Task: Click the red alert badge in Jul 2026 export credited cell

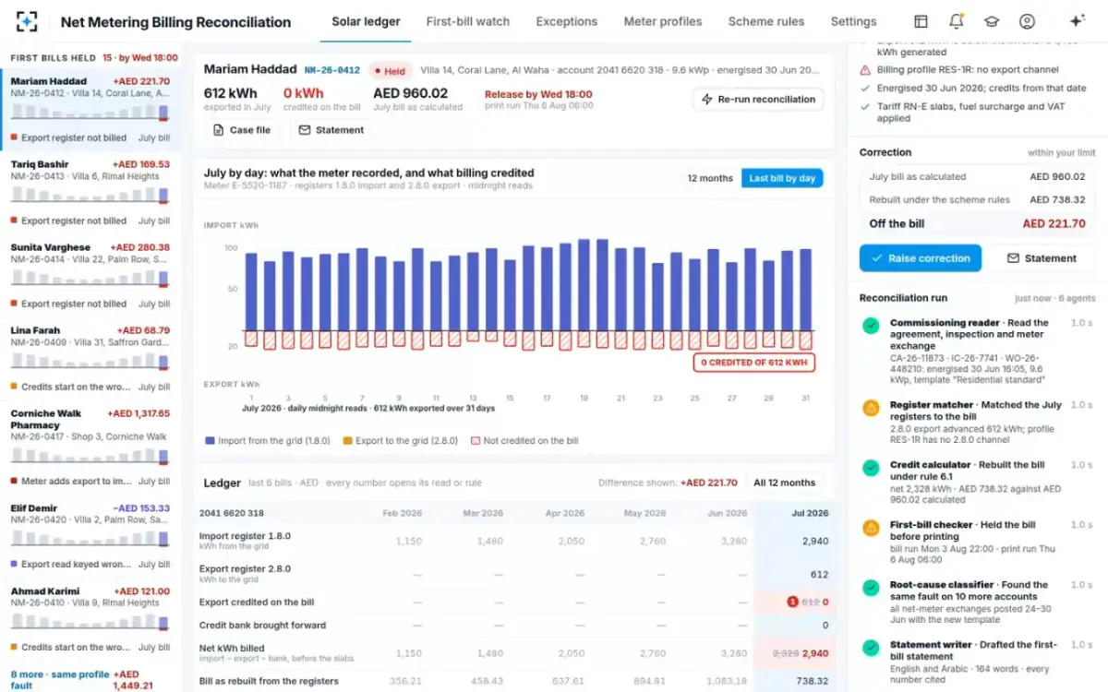Action: point(792,603)
